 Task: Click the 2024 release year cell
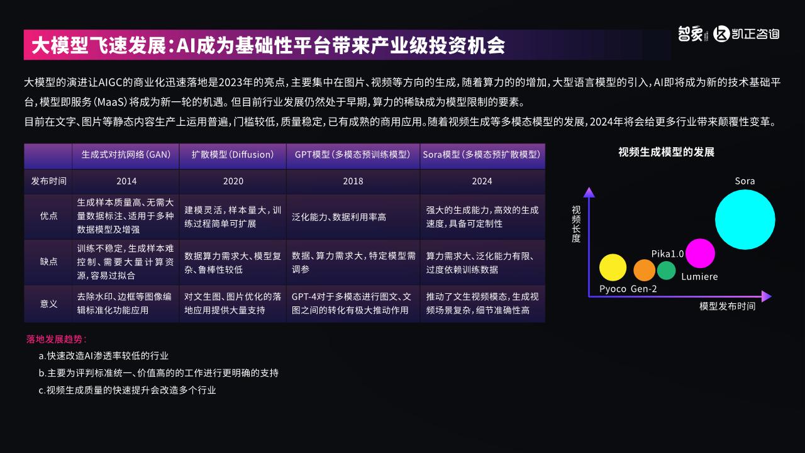(x=482, y=181)
